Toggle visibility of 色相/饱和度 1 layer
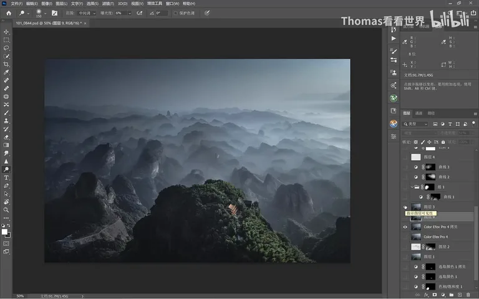The width and height of the screenshot is (479, 299). (405, 287)
